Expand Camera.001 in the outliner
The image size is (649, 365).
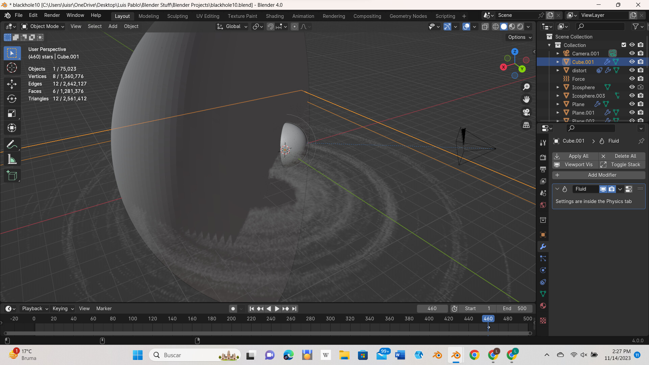(558, 53)
